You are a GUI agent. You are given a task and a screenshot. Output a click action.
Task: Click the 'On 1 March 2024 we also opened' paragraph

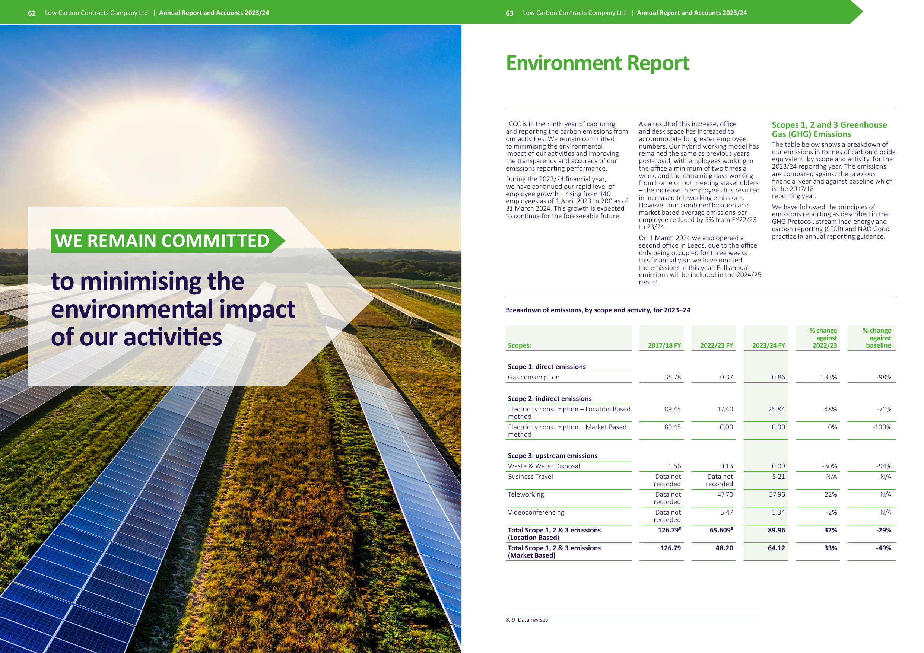pyautogui.click(x=699, y=260)
